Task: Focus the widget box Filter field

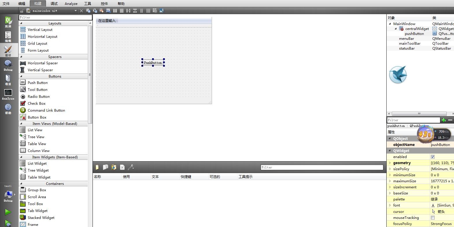Action: (55, 17)
